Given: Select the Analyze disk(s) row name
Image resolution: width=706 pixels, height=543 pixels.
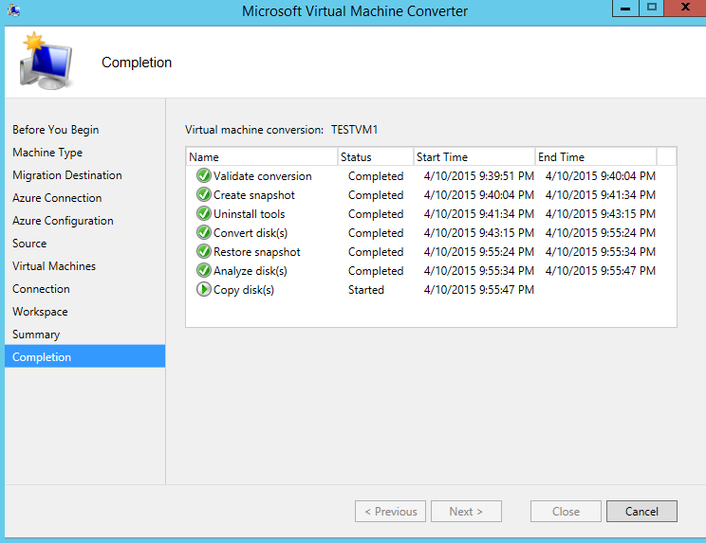Looking at the screenshot, I should click(250, 271).
